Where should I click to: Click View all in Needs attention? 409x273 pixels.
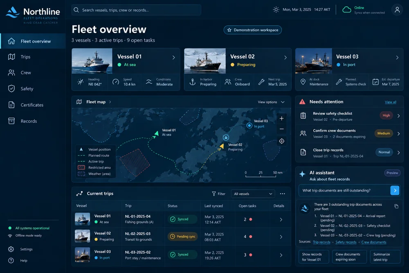(391, 102)
